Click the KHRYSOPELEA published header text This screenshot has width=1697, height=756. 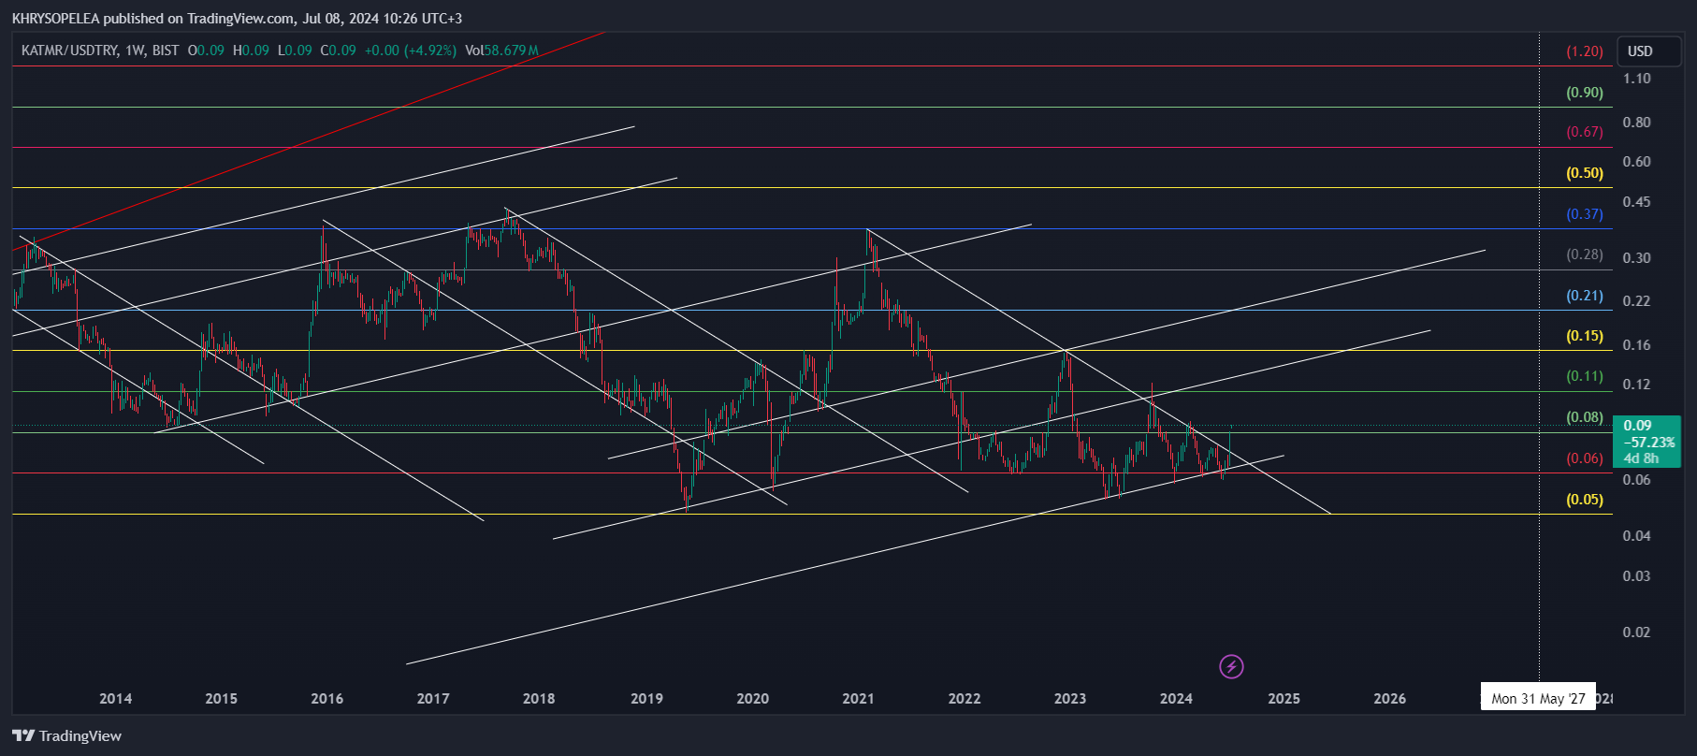pyautogui.click(x=237, y=19)
